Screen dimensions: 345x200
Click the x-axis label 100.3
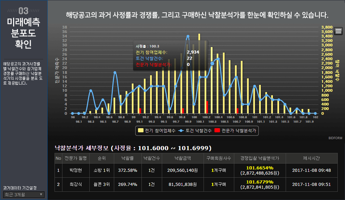pos(212,122)
